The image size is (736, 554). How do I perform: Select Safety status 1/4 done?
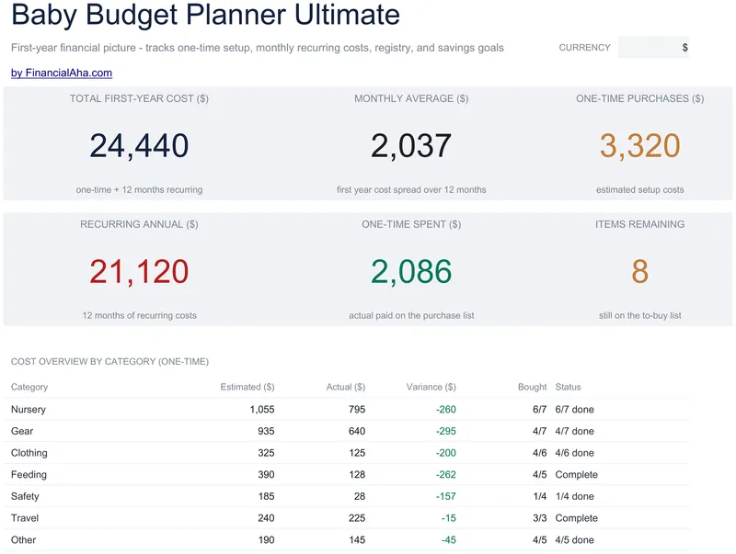click(574, 496)
